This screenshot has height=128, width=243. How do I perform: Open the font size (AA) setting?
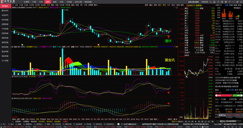[211, 2]
